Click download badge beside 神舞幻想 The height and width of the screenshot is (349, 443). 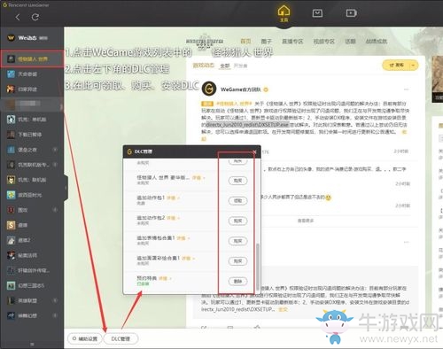tap(55, 315)
